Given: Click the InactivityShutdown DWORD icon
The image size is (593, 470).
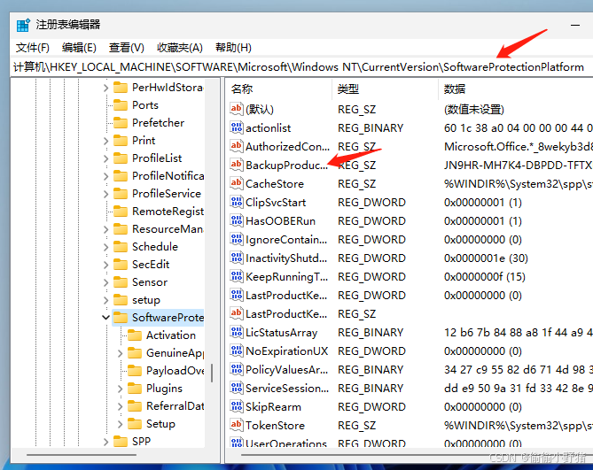Looking at the screenshot, I should point(237,258).
